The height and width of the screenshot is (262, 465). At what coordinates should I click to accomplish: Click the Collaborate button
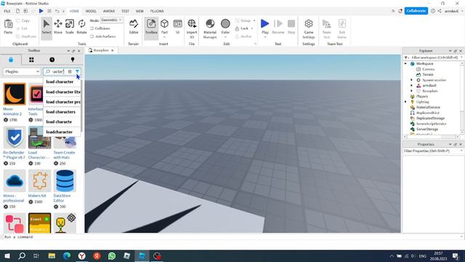tap(416, 11)
